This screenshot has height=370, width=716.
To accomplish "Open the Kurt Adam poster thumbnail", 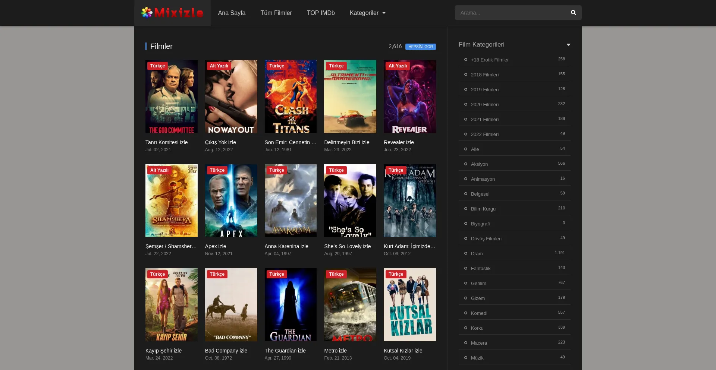I will [410, 200].
